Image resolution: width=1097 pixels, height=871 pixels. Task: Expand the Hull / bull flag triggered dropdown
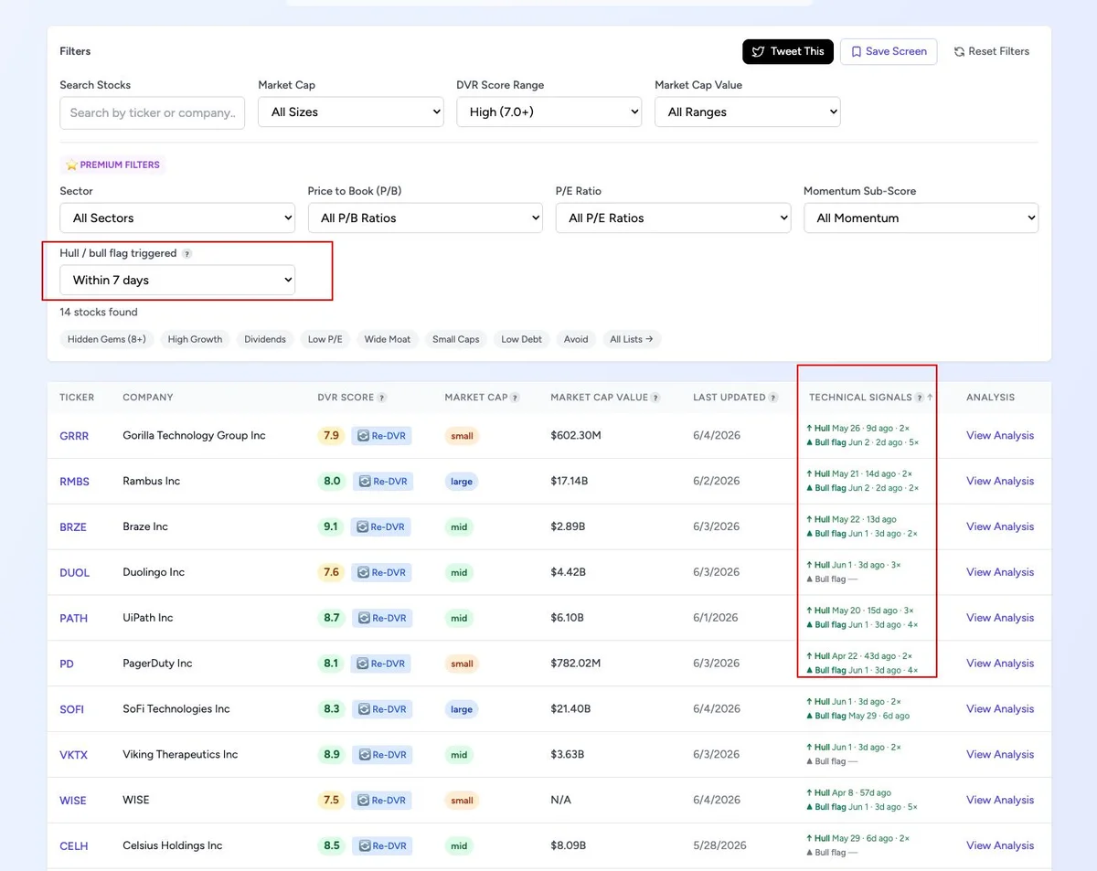(177, 280)
